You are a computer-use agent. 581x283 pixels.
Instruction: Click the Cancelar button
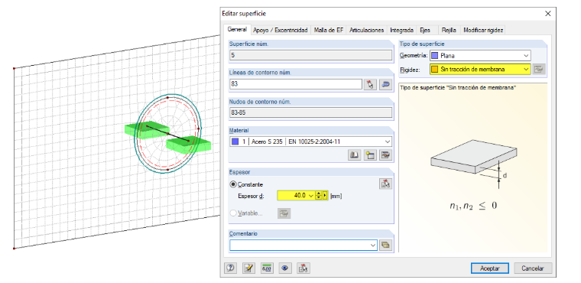[x=533, y=268]
